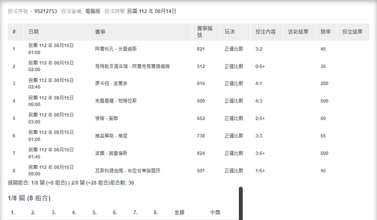Click bet content 4:3 in row 4
The image size is (377, 220).
tap(259, 101)
